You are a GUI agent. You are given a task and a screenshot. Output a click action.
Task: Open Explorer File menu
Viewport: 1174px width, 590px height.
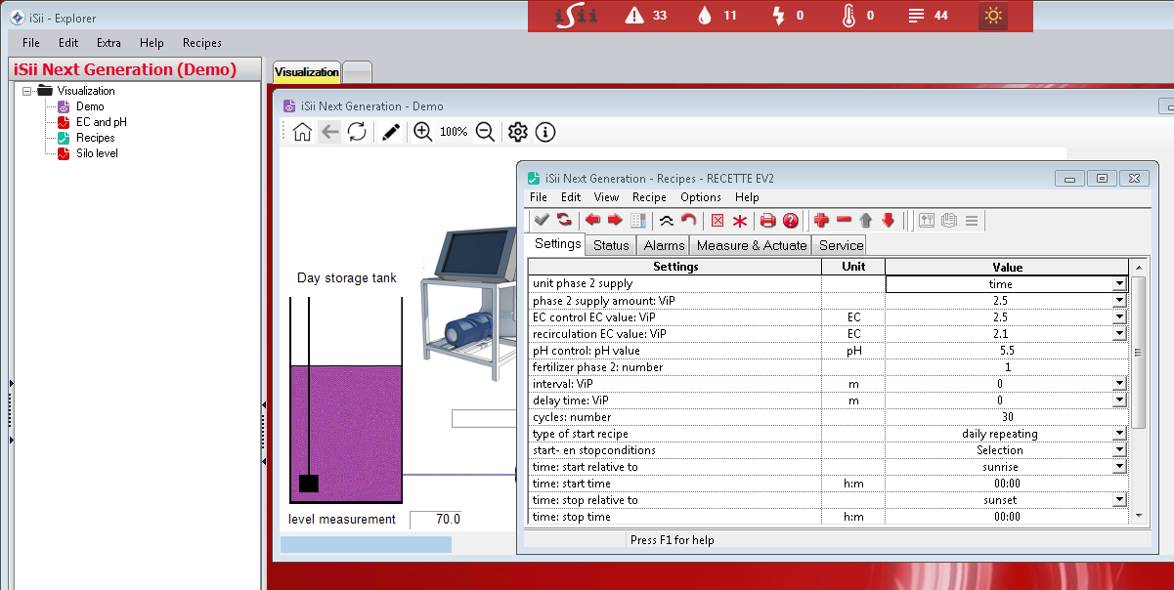31,43
